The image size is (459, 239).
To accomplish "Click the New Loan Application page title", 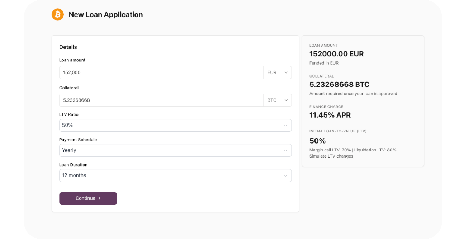I will [106, 15].
